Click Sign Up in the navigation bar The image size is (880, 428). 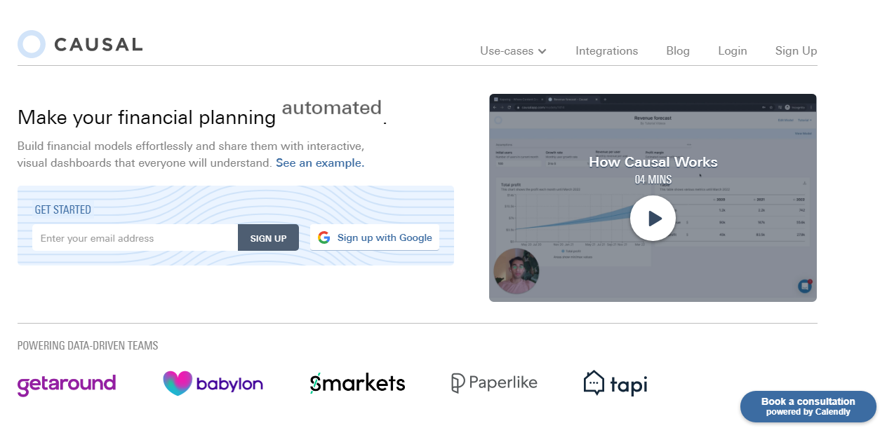(x=796, y=51)
